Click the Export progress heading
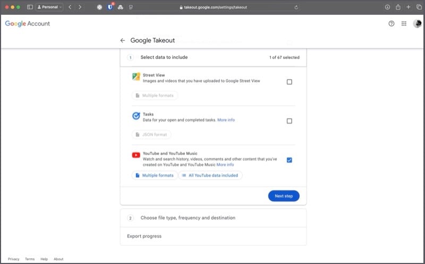425x264 pixels. [x=144, y=236]
